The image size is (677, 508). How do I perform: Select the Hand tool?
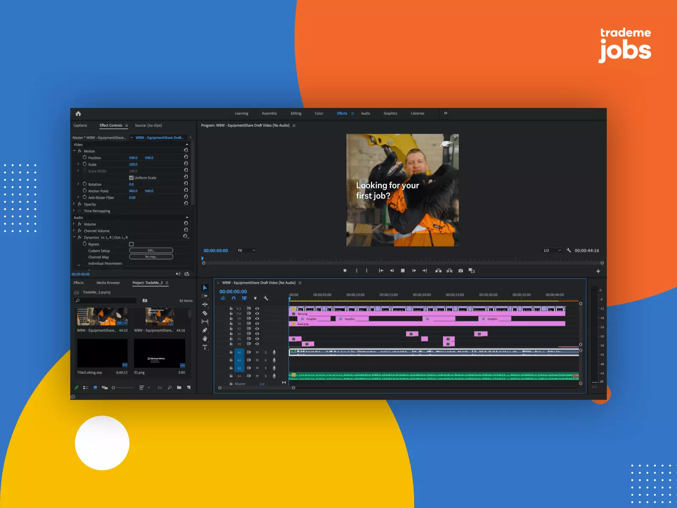pyautogui.click(x=205, y=339)
